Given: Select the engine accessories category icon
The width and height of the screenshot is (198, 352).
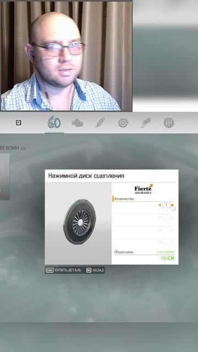Looking at the screenshot, I should [x=54, y=123].
